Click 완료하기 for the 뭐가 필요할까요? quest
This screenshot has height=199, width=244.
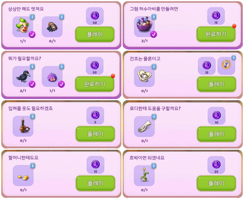(x=95, y=84)
